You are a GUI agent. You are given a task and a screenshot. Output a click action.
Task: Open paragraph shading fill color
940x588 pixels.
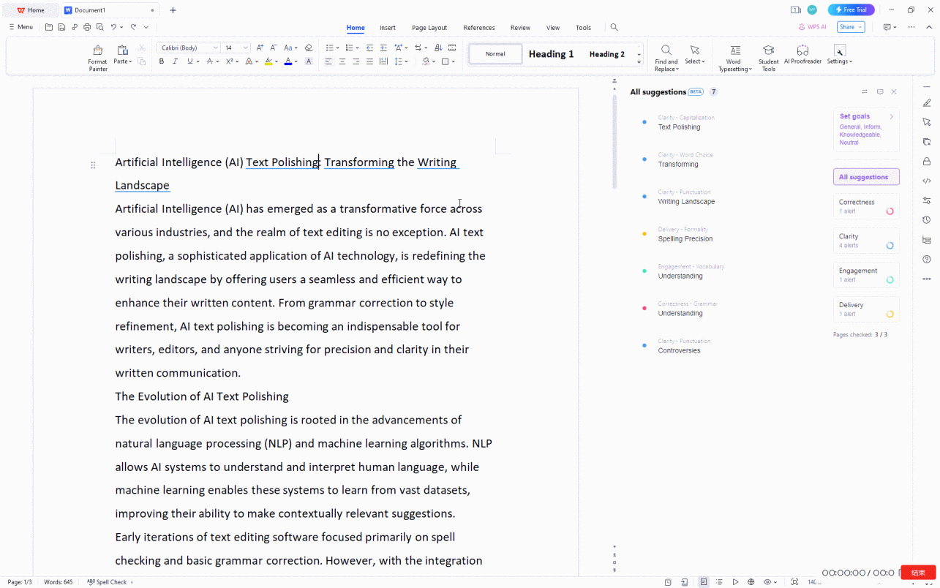point(426,61)
